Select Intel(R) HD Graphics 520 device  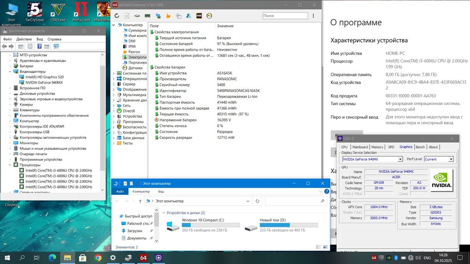(44, 77)
